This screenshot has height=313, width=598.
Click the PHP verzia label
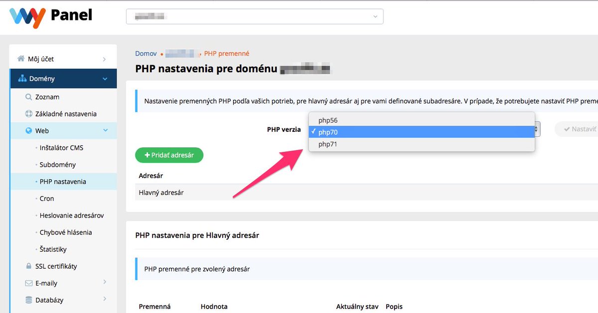point(284,129)
